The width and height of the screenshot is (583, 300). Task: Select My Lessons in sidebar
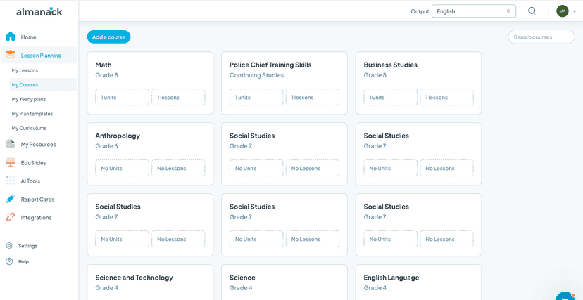pos(25,70)
